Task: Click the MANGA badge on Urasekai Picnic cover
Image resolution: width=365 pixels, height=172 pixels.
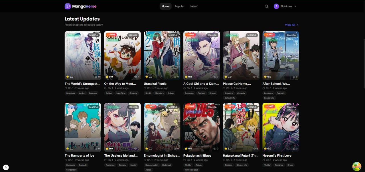Action: point(173,35)
